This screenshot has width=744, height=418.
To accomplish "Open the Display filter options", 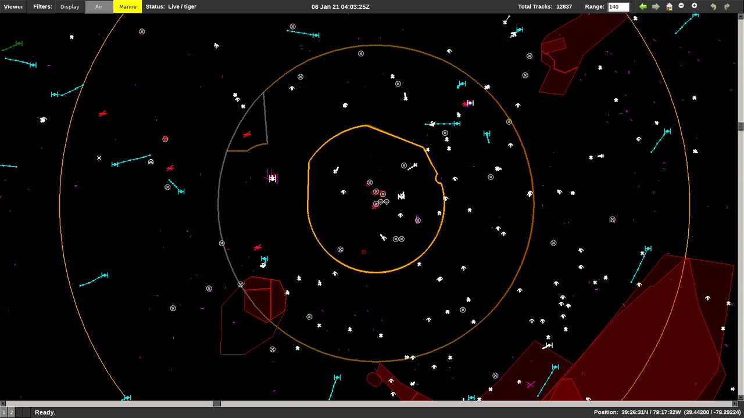I will pos(70,6).
